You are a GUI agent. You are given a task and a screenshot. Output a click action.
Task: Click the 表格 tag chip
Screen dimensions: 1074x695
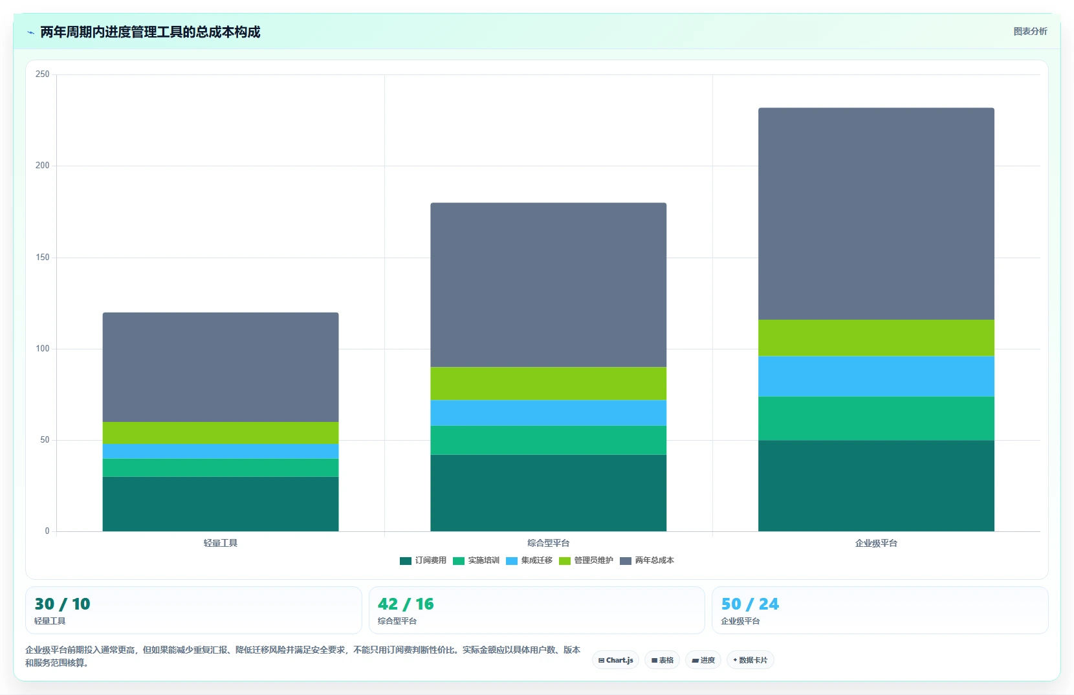click(x=662, y=660)
